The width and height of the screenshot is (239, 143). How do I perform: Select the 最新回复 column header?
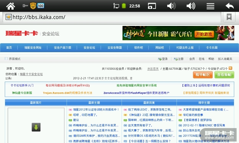point(149,102)
